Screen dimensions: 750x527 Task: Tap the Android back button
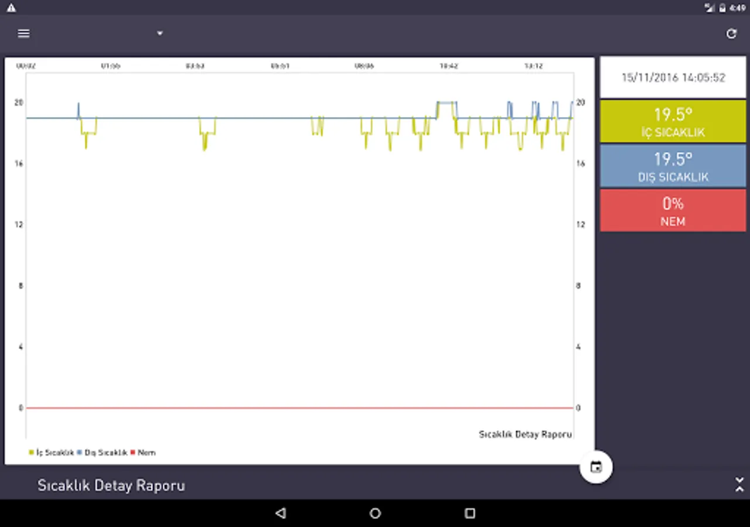click(x=281, y=513)
